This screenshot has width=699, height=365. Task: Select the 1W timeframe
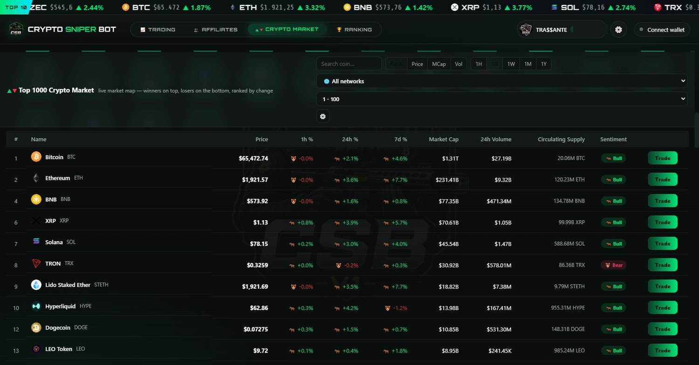[511, 64]
